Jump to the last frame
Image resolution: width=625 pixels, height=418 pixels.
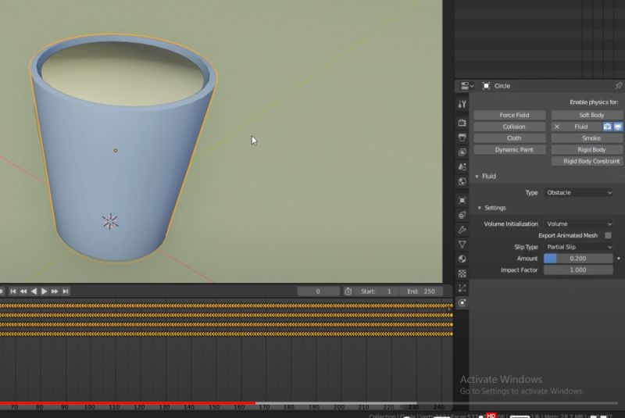coord(66,291)
